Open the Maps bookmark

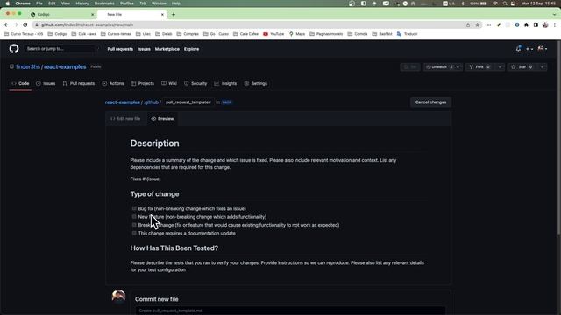click(297, 34)
